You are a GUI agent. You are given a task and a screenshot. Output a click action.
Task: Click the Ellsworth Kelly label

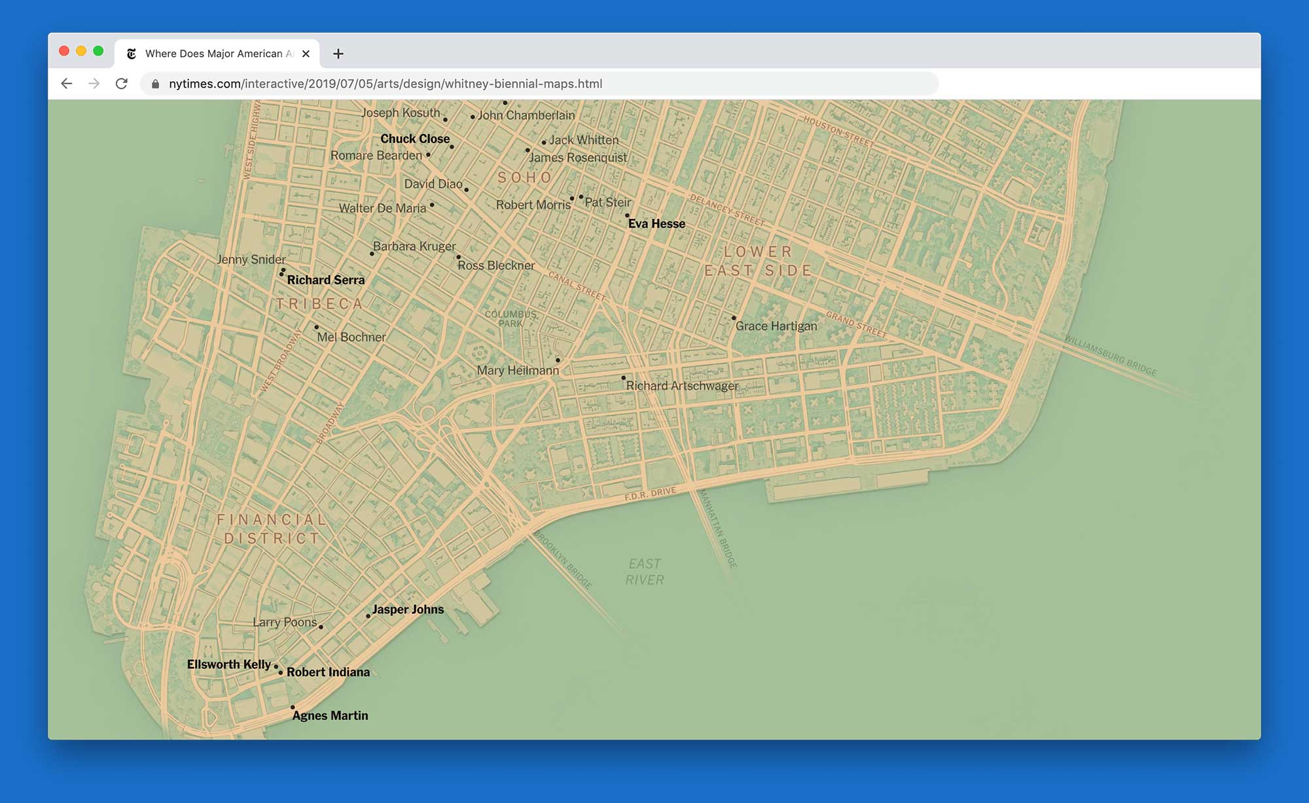coord(228,664)
